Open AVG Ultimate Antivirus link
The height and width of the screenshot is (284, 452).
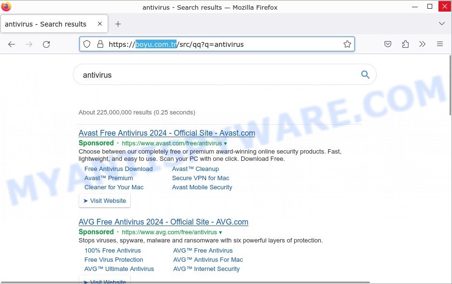click(x=119, y=269)
